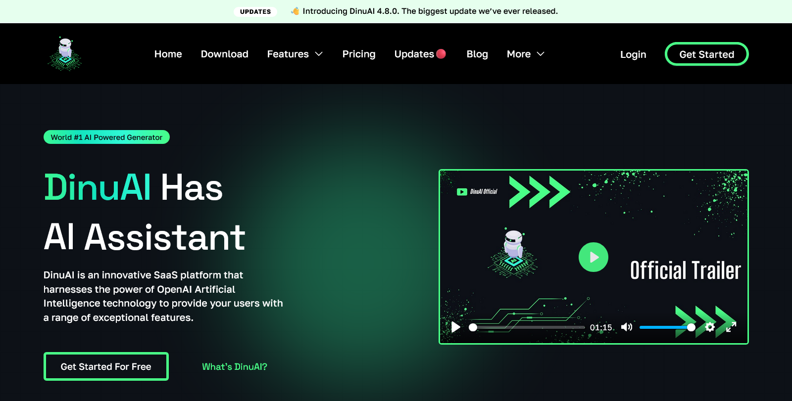Click the DinuAI robot logo in navbar

65,53
